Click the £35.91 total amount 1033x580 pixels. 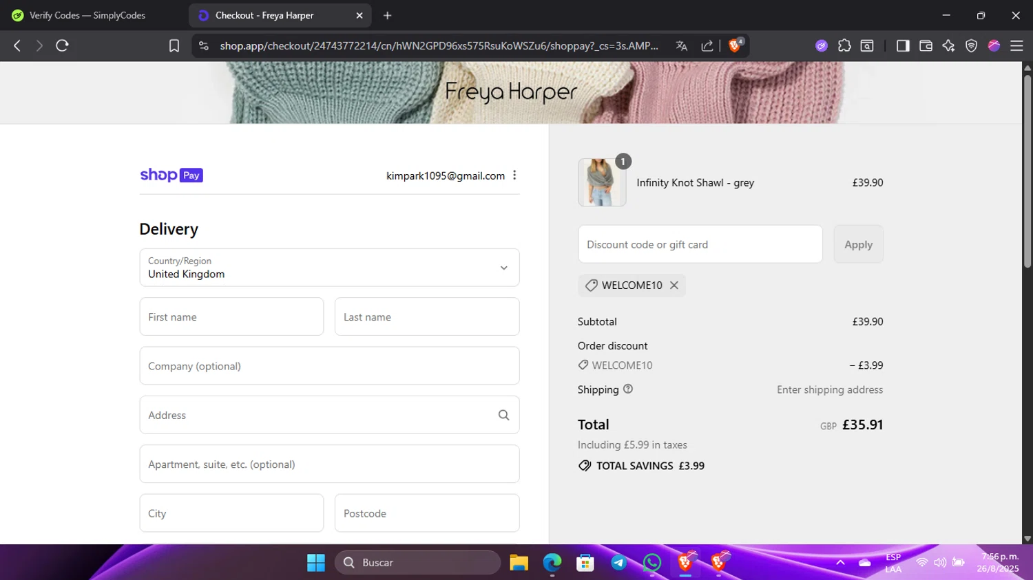(862, 425)
